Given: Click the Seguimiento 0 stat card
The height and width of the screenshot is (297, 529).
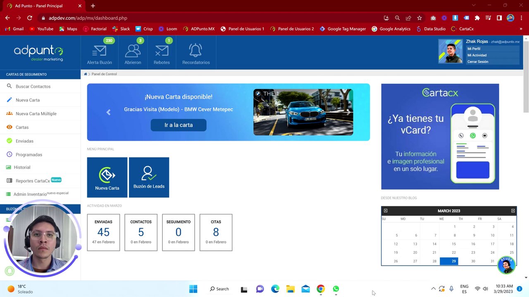Looking at the screenshot, I should (178, 232).
